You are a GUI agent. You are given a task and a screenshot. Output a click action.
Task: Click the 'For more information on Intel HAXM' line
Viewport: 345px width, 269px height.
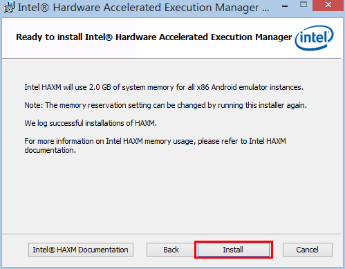coord(155,141)
